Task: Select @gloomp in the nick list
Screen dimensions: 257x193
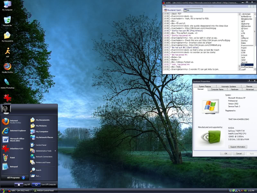Action: (245, 23)
